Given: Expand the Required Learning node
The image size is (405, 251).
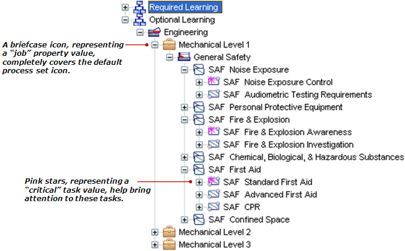Looking at the screenshot, I should (x=125, y=8).
